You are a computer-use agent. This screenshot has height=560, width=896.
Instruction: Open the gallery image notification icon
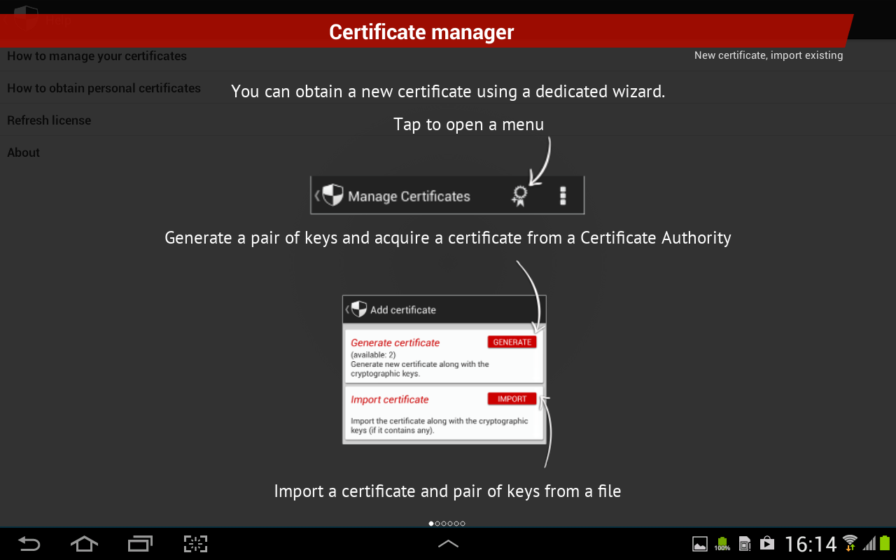point(699,544)
